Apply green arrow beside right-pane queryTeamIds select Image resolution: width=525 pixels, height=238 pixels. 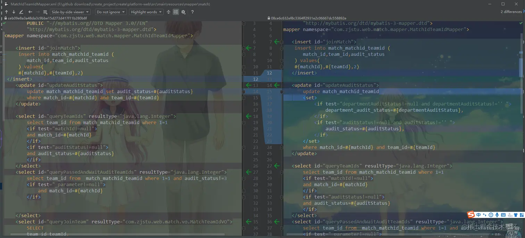coord(277,166)
